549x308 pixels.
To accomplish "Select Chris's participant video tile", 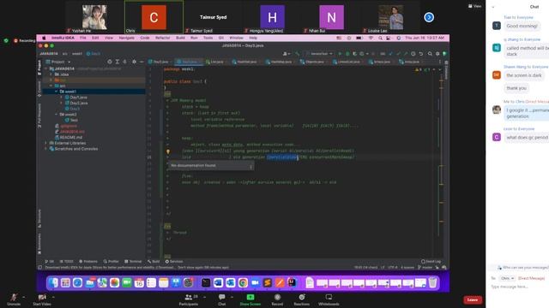I will 154,17.
